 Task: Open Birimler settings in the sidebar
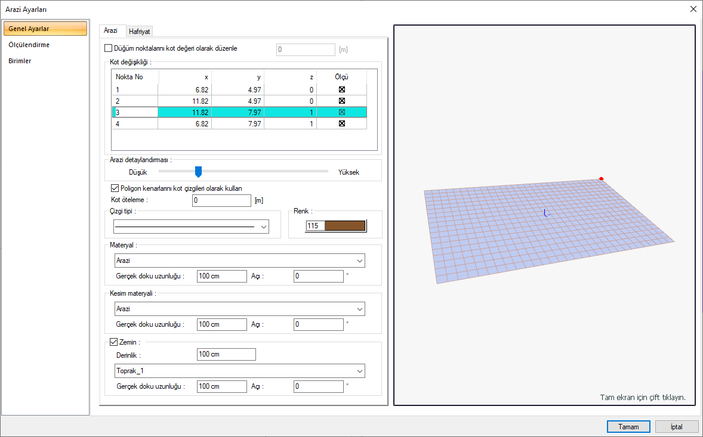point(20,61)
